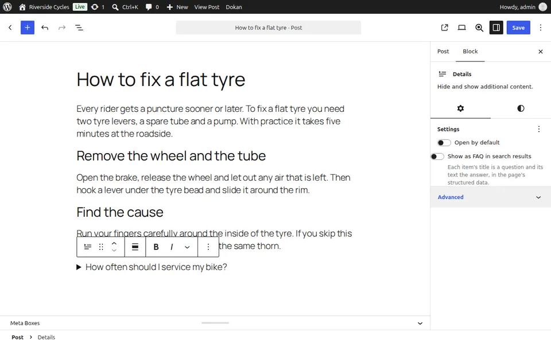Open the Dokan admin bar menu
The image size is (551, 344).
tap(234, 7)
